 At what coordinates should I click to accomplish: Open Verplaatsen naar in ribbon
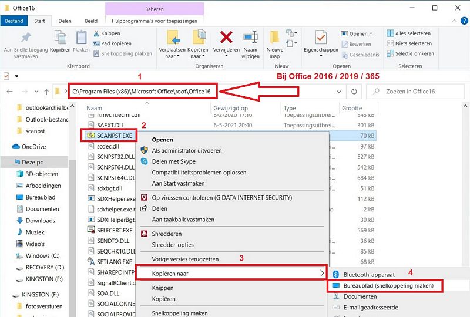[x=172, y=45]
